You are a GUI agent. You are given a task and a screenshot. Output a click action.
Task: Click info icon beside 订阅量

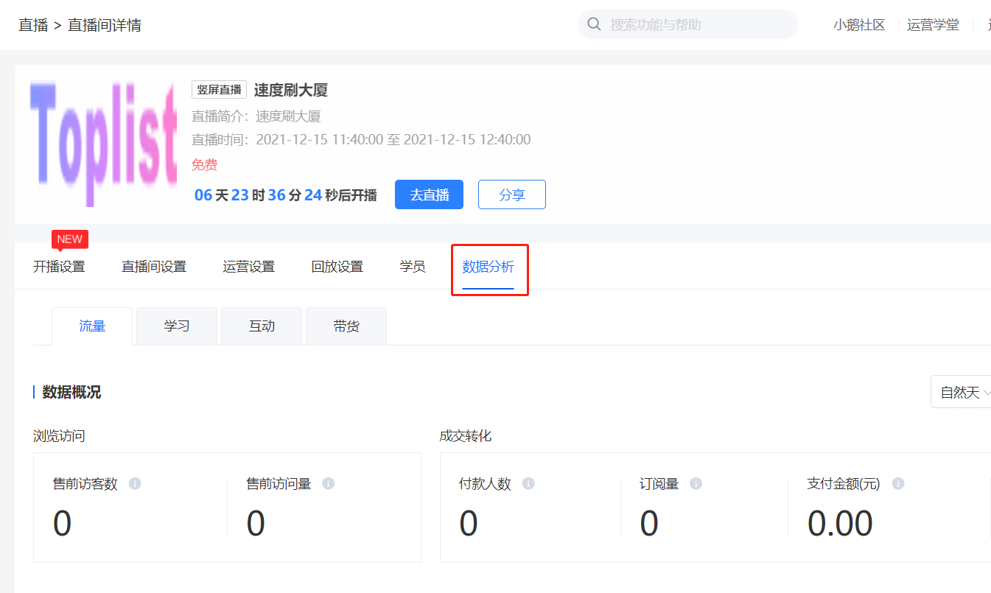pos(696,484)
